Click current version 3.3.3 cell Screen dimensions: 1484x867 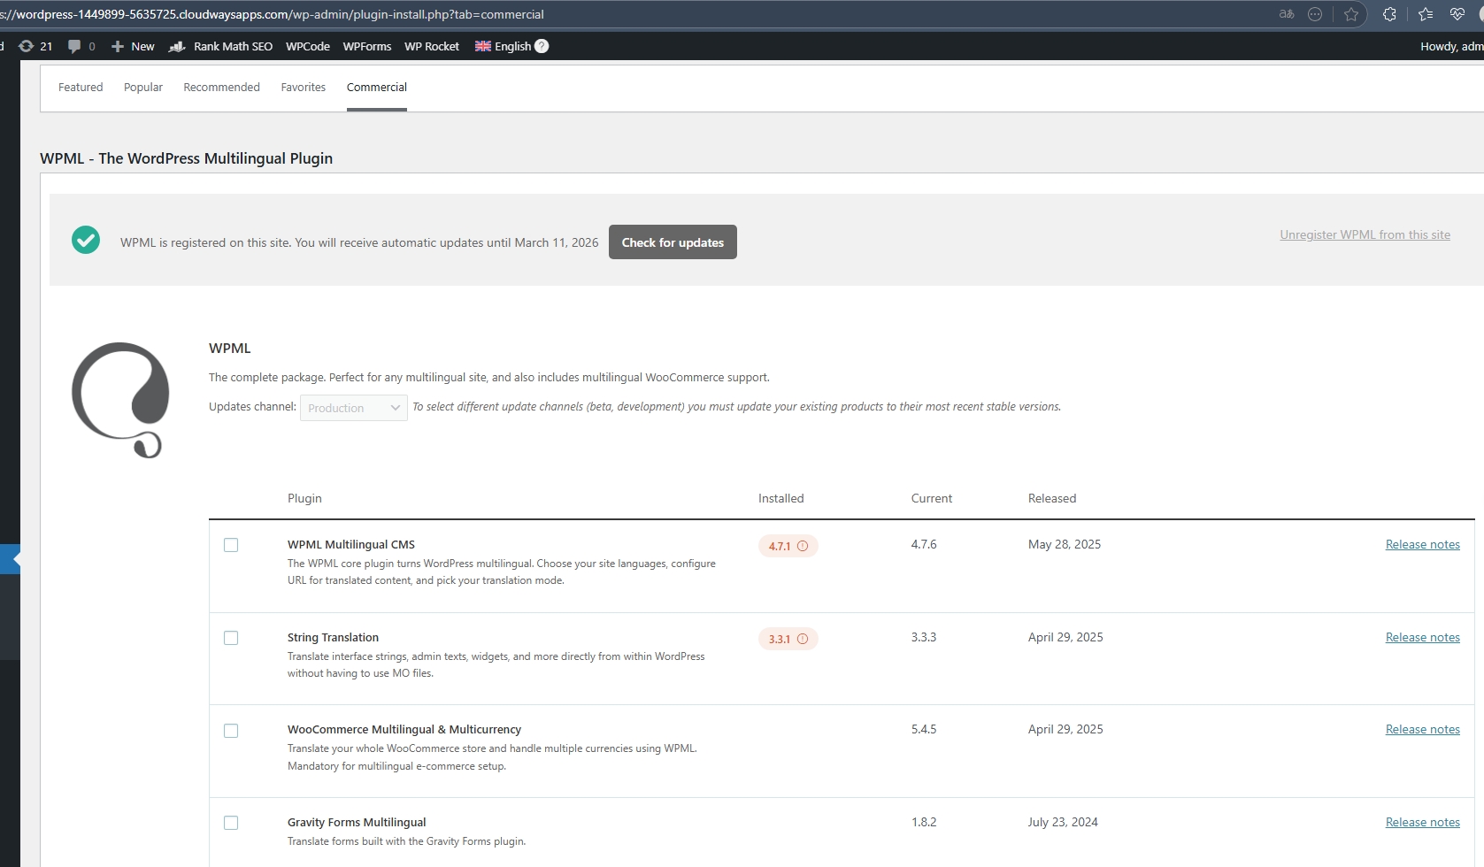point(924,637)
